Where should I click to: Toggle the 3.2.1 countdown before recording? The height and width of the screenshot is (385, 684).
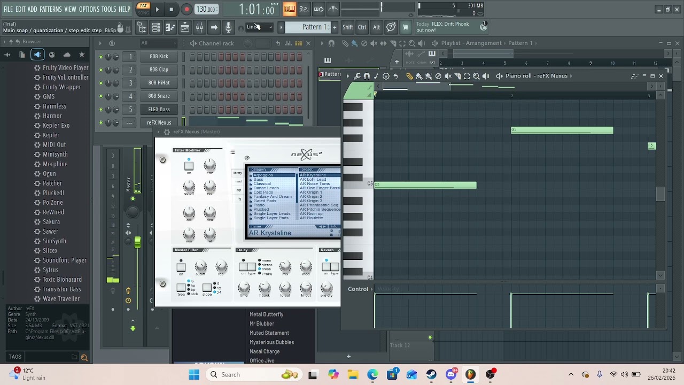(304, 9)
